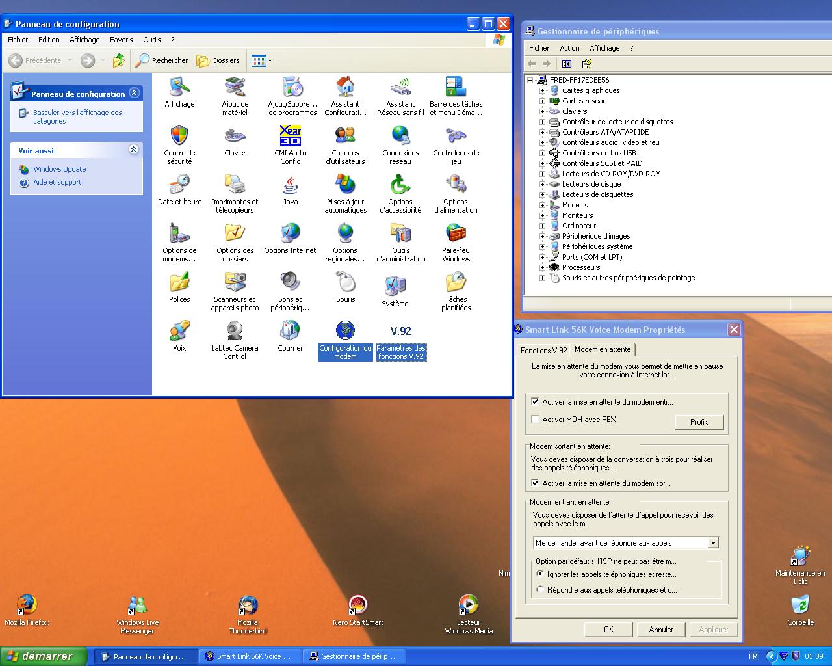Collapse the FRED-FF17EDEB56 root node
832x666 pixels.
[530, 80]
